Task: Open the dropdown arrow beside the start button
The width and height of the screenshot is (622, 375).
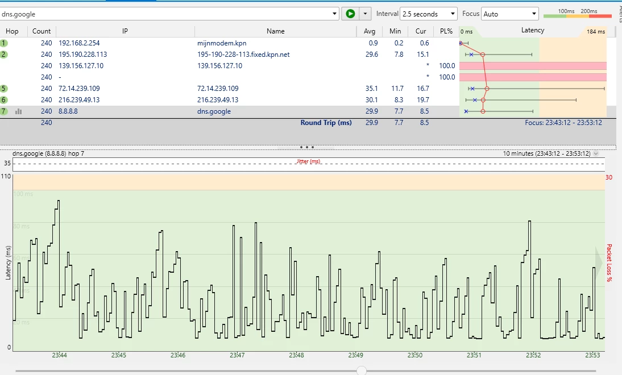Action: coord(365,14)
